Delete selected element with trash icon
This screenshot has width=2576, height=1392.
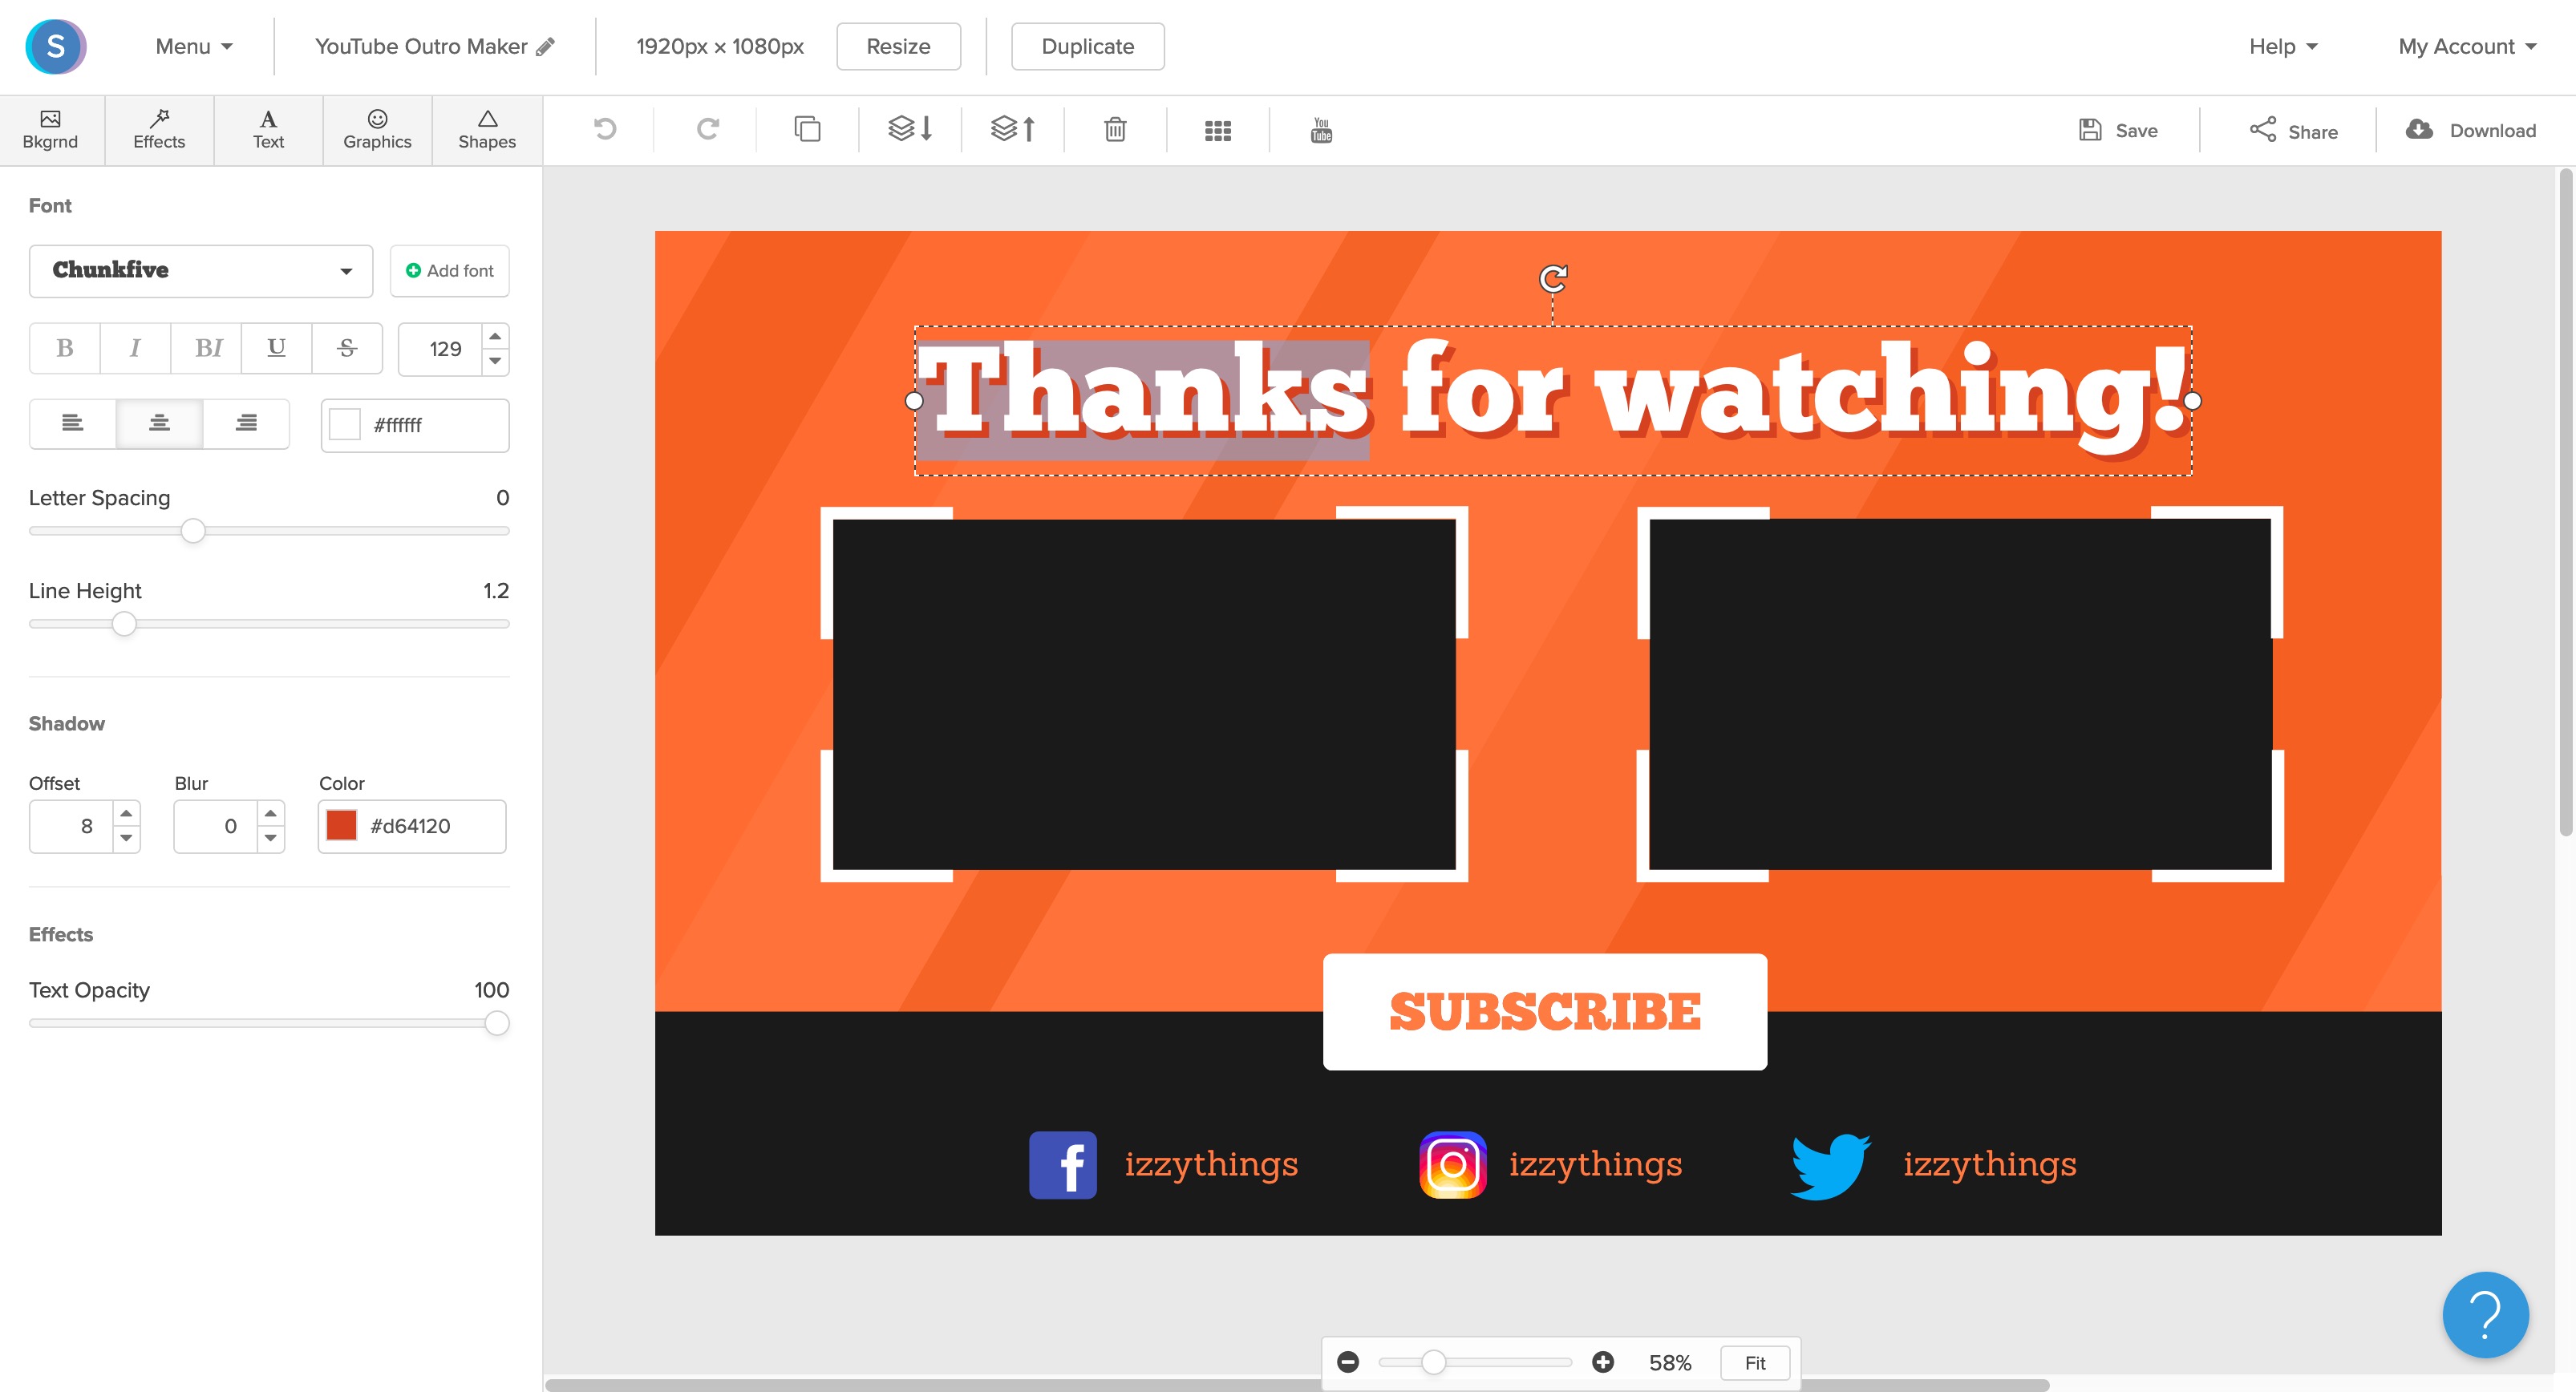[1115, 129]
